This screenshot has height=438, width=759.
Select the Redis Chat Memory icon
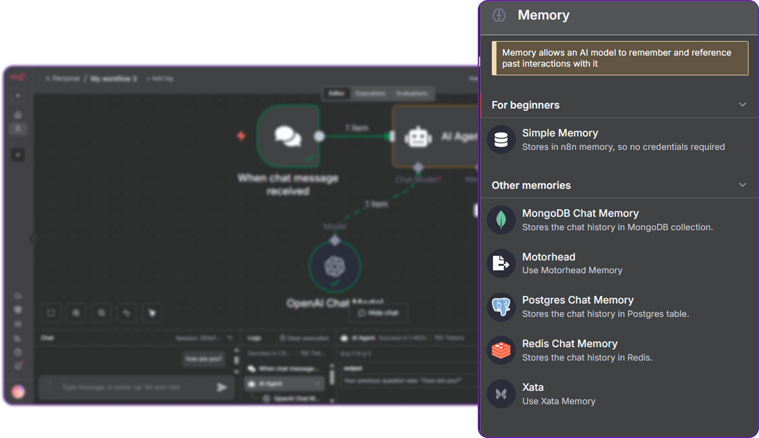tap(501, 350)
